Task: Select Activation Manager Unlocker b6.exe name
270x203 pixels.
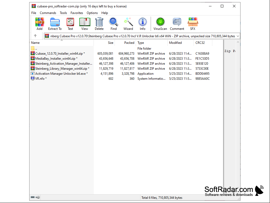Action: (x=61, y=74)
